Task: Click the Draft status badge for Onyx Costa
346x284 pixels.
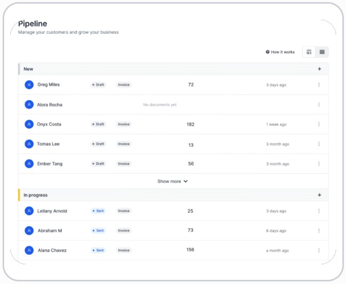Action: tap(98, 124)
